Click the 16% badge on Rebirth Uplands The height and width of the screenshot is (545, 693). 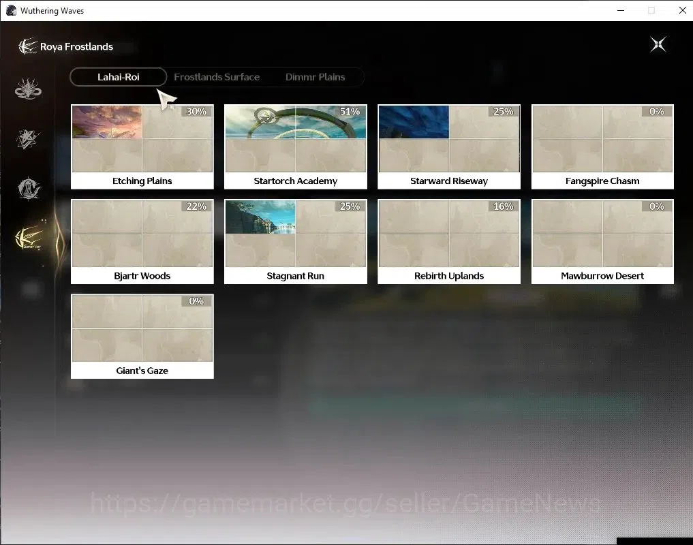[504, 206]
